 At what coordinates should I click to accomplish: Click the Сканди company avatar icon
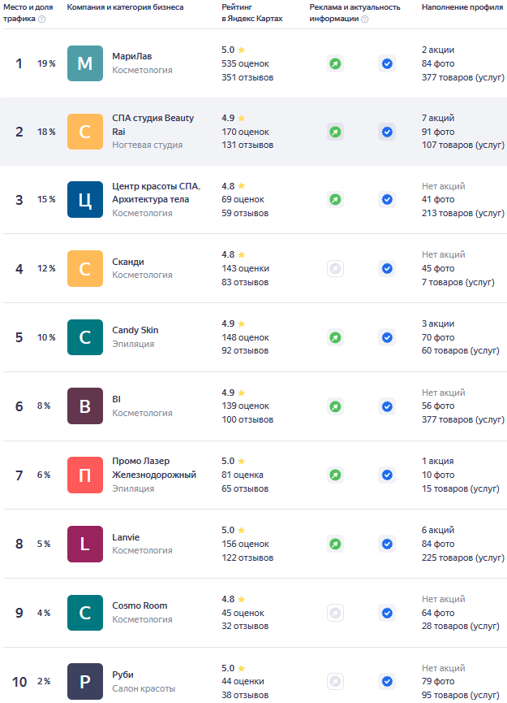point(85,268)
